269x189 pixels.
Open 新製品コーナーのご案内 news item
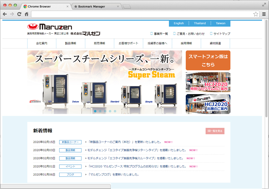click(x=125, y=142)
